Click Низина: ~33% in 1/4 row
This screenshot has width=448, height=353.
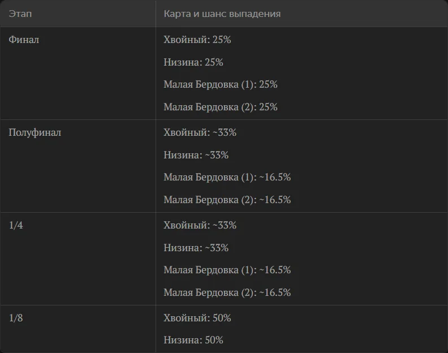click(x=196, y=248)
